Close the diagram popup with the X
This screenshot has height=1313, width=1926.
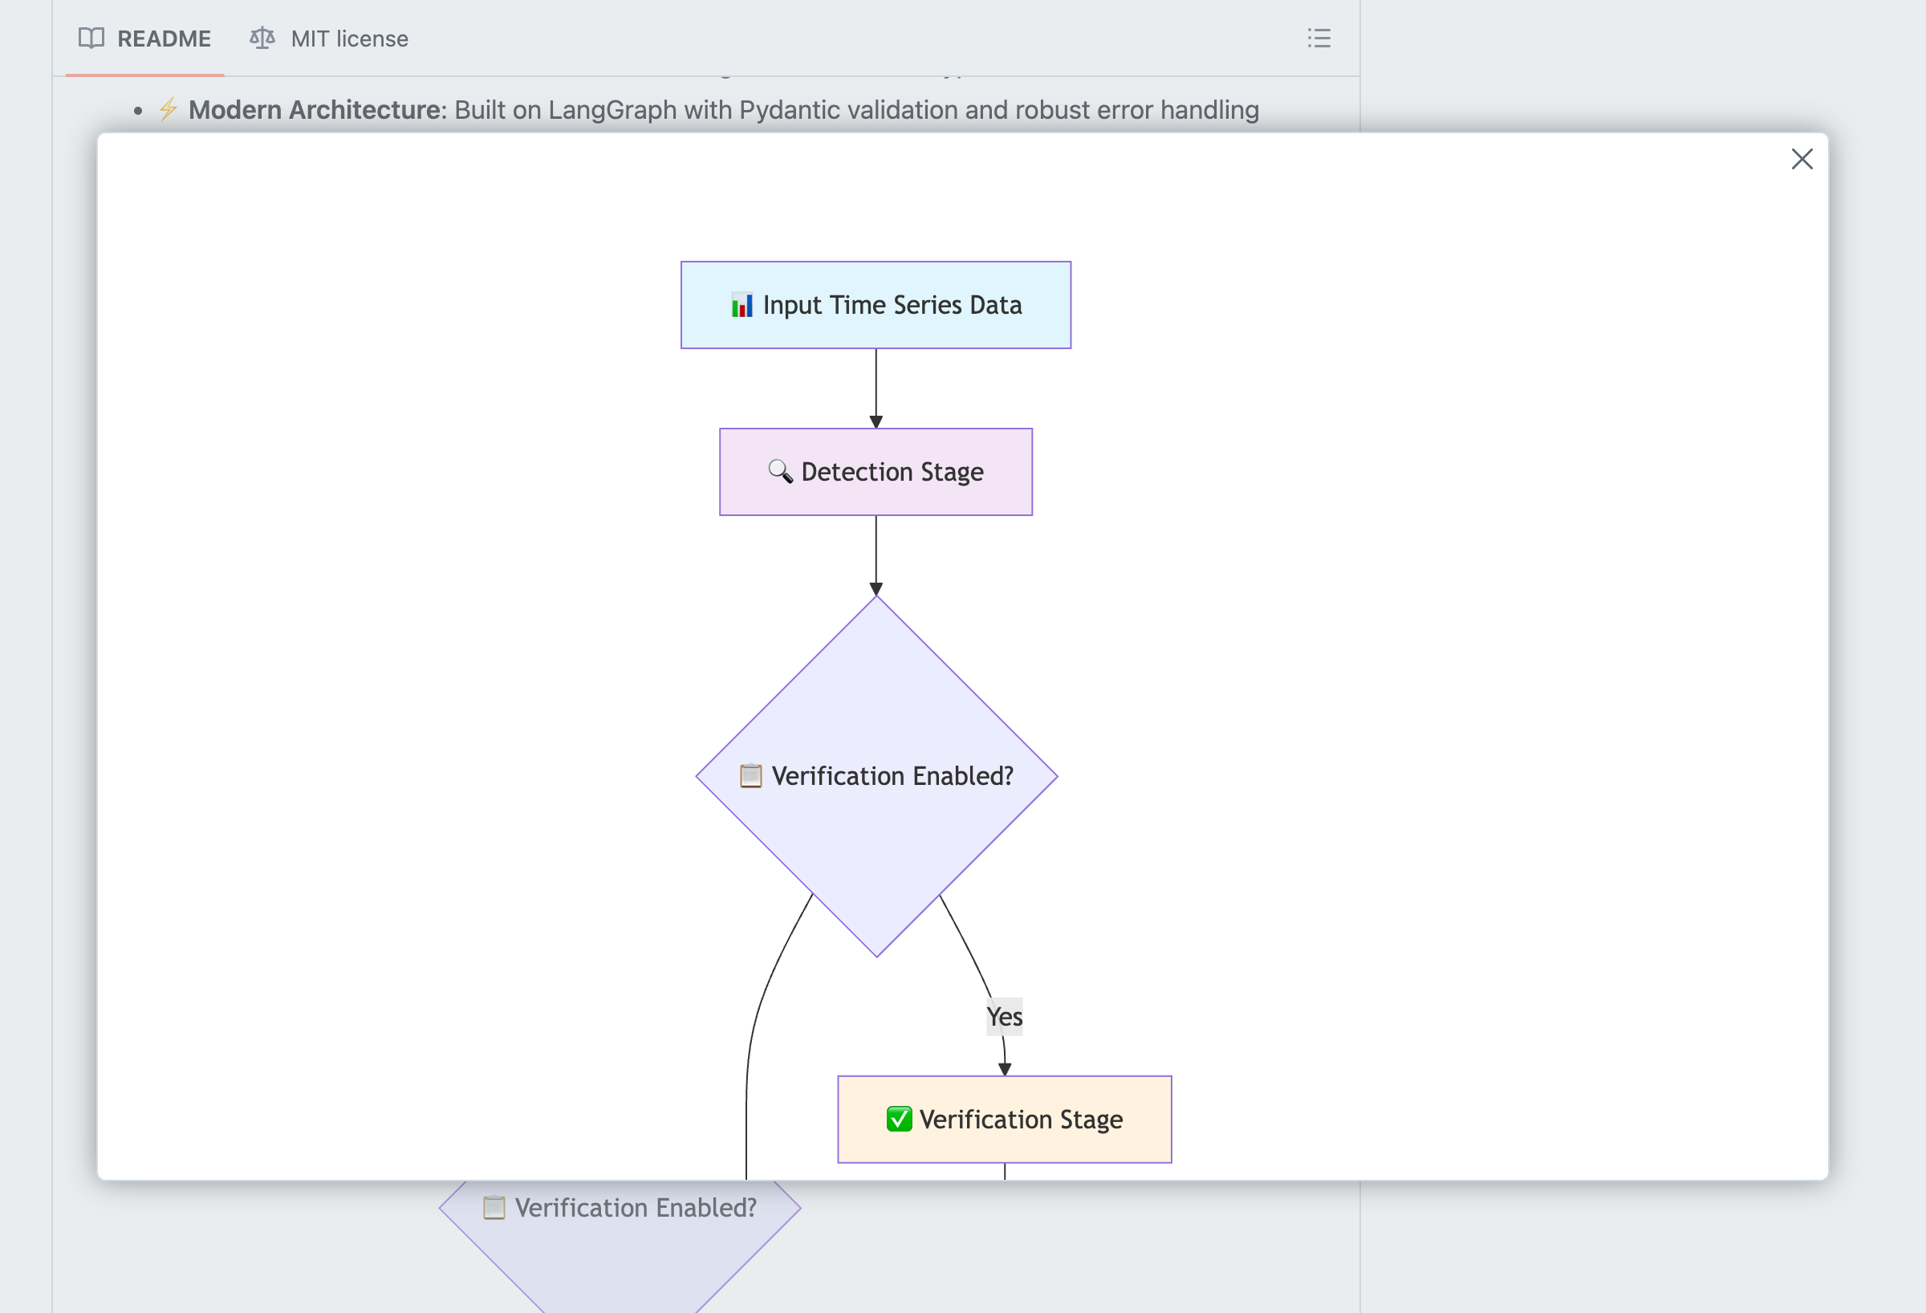tap(1802, 159)
